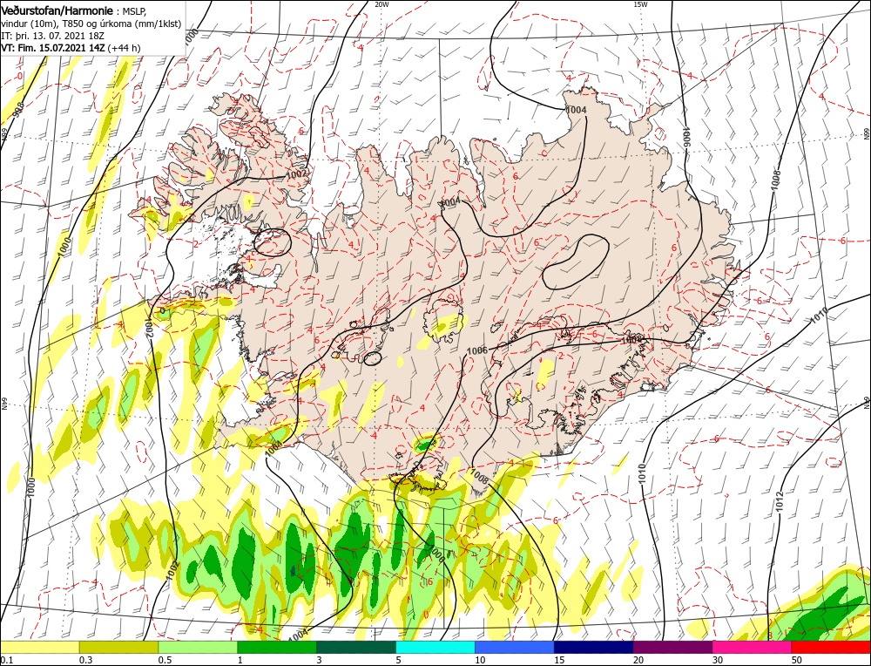
Task: Click the 'Veðurstofan/Harmonie' title text
Action: coord(57,10)
